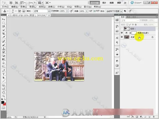Image resolution: width=159 pixels, height=119 pixels.
Task: Toggle visibility of Brightness/Contrast adjustment layer
Action: 122,33
